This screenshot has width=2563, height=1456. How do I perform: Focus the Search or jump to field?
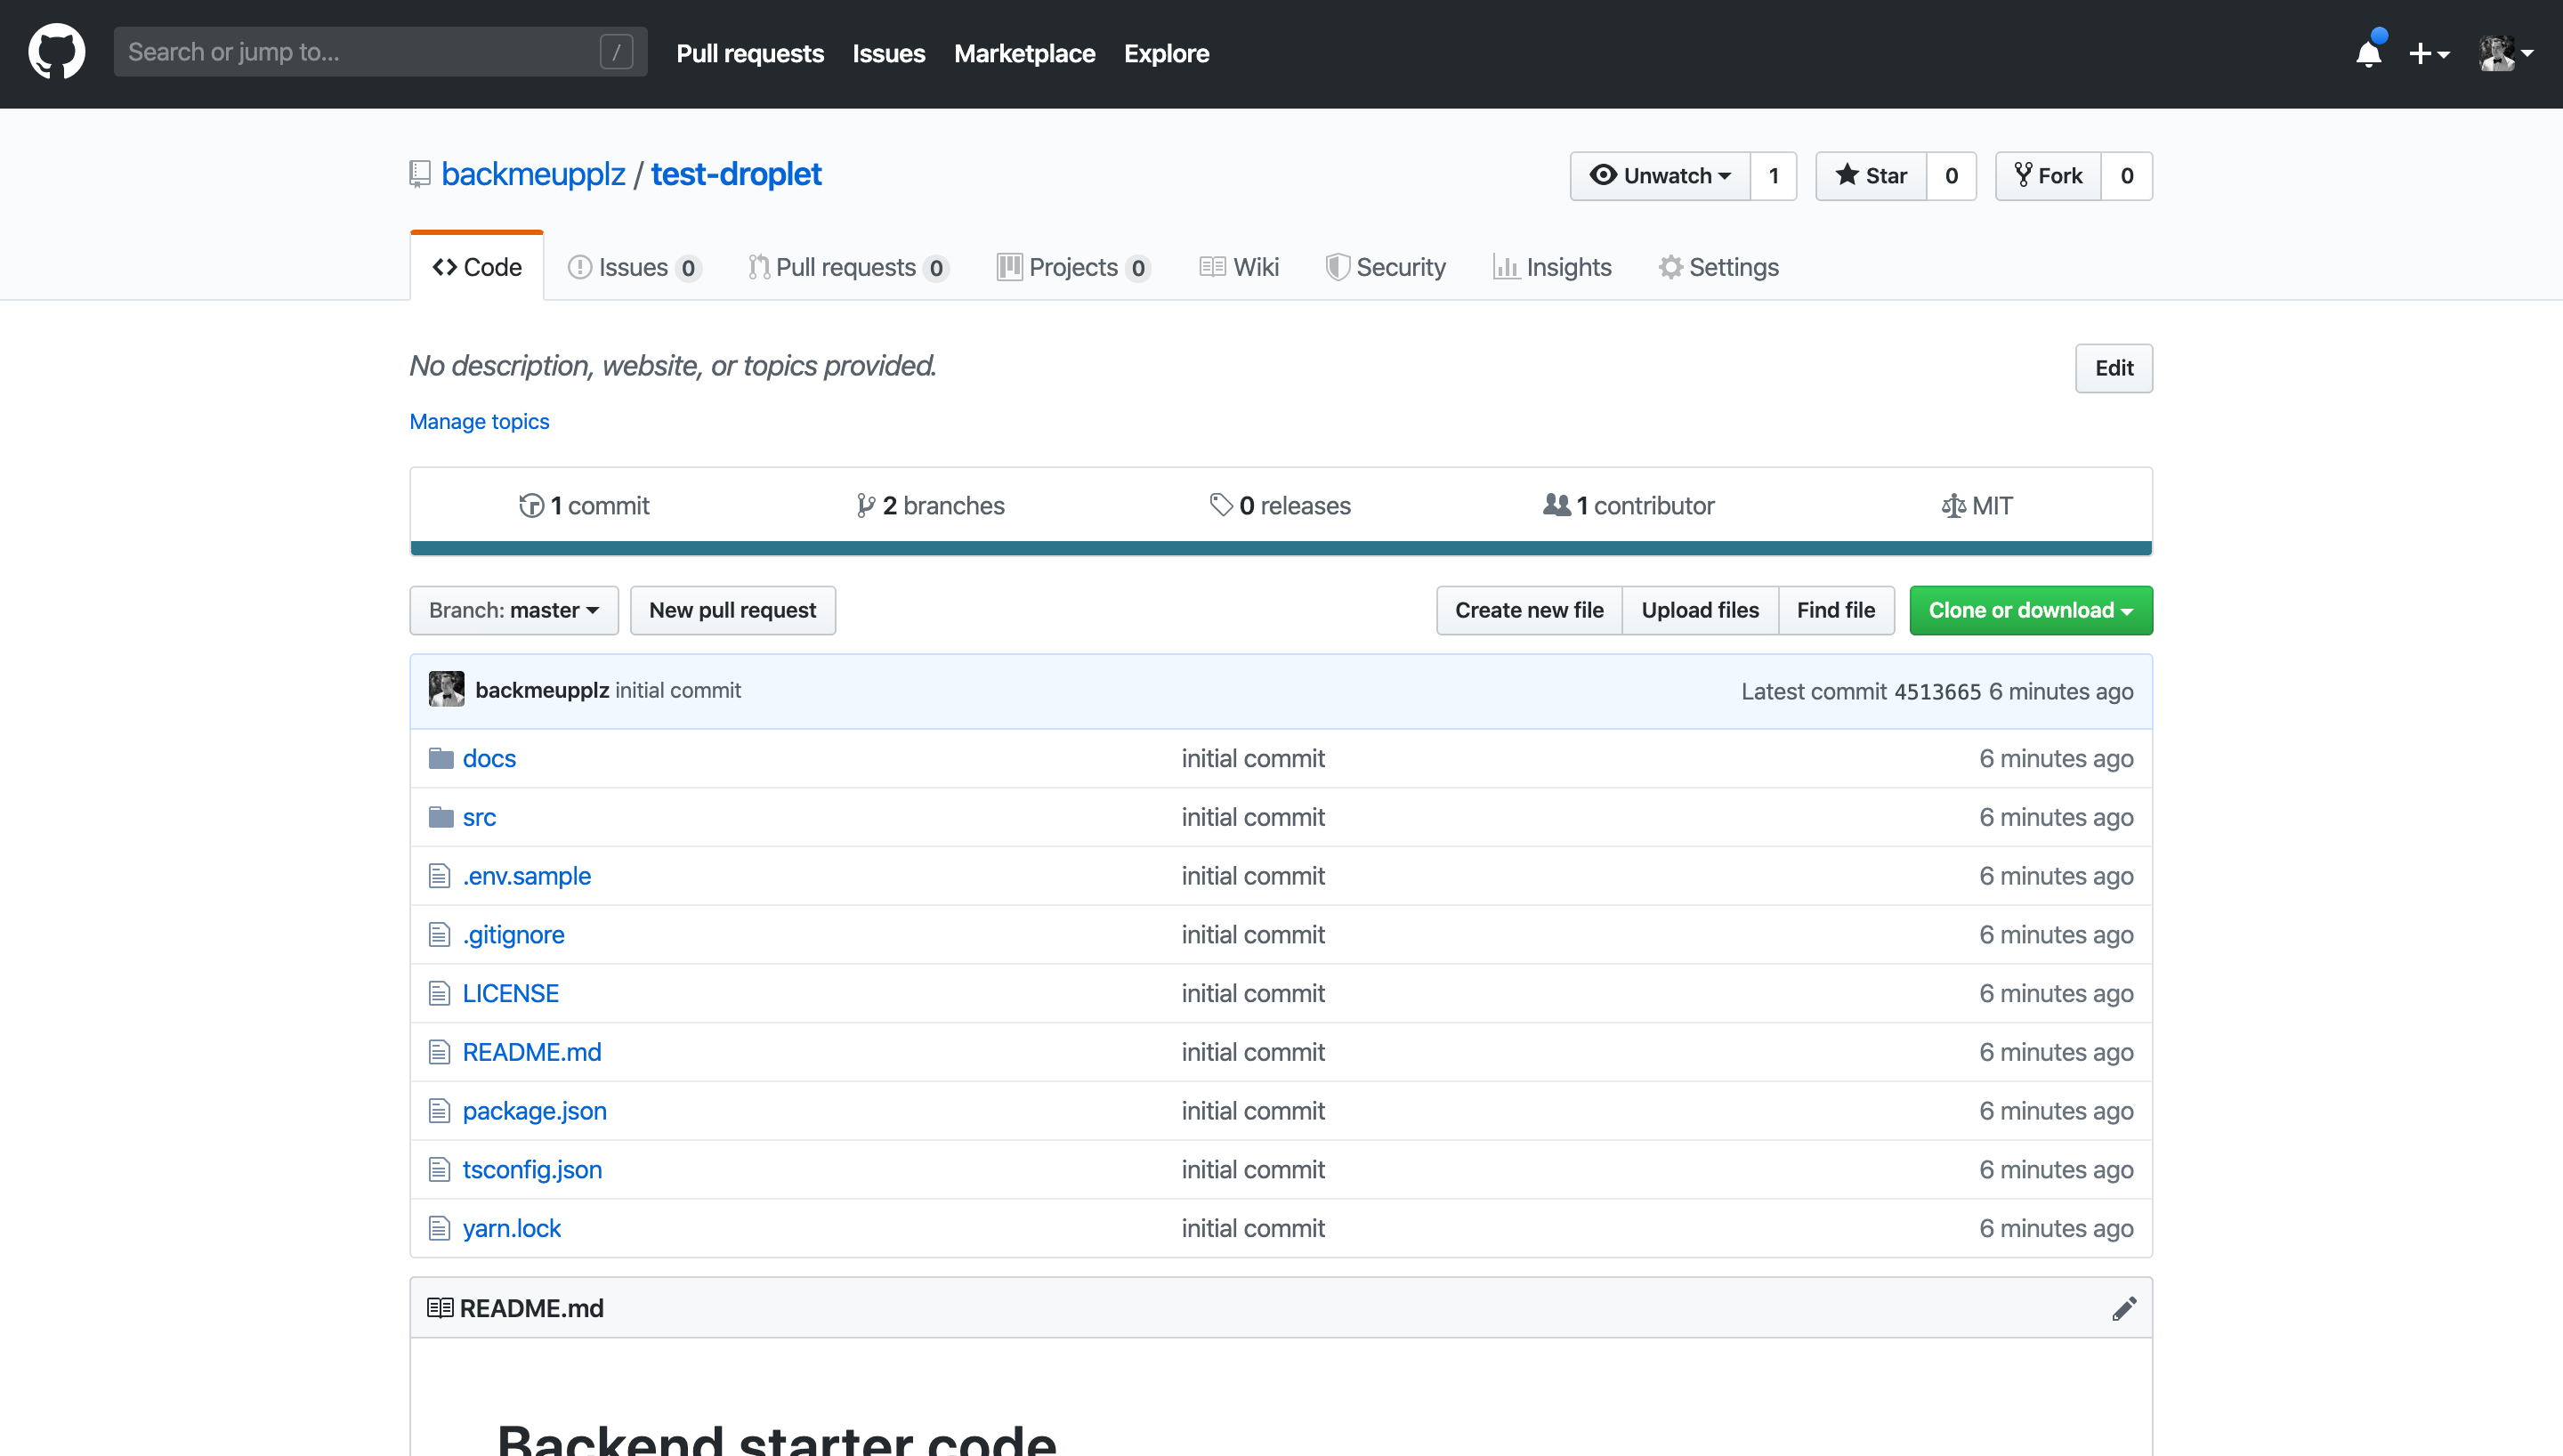tap(380, 52)
